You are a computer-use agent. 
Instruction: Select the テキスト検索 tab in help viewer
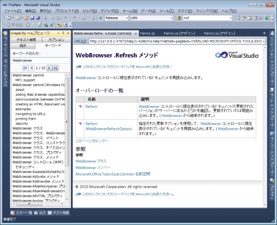26,40
